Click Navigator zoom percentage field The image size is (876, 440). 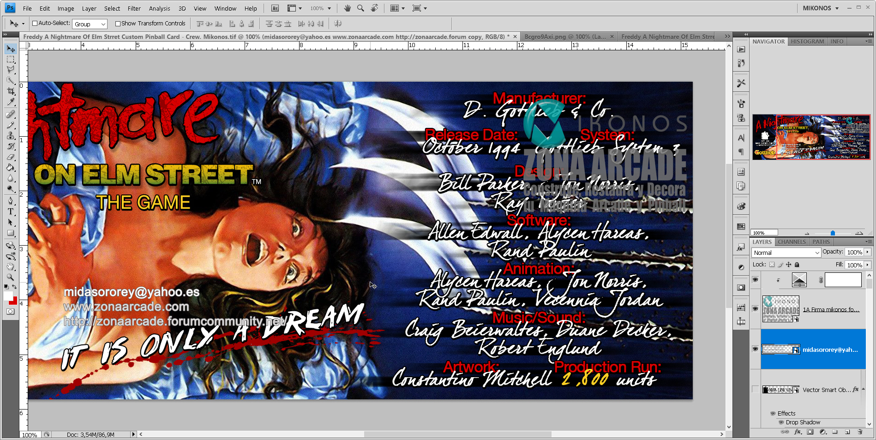764,233
